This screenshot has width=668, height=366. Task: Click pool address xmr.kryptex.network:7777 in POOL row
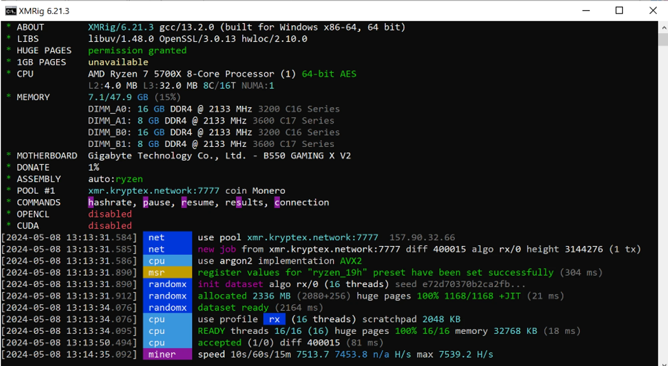pyautogui.click(x=154, y=191)
